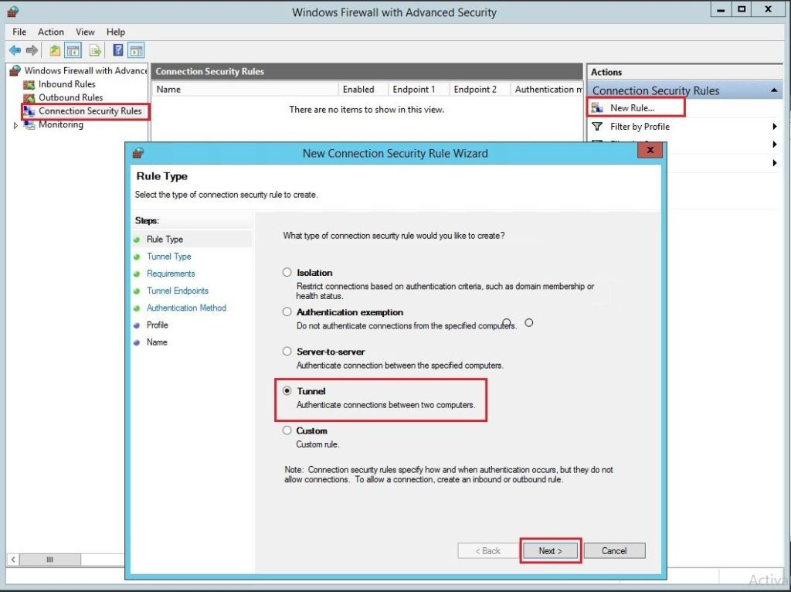Click the tree pane scrollbar left arrow

[13, 560]
